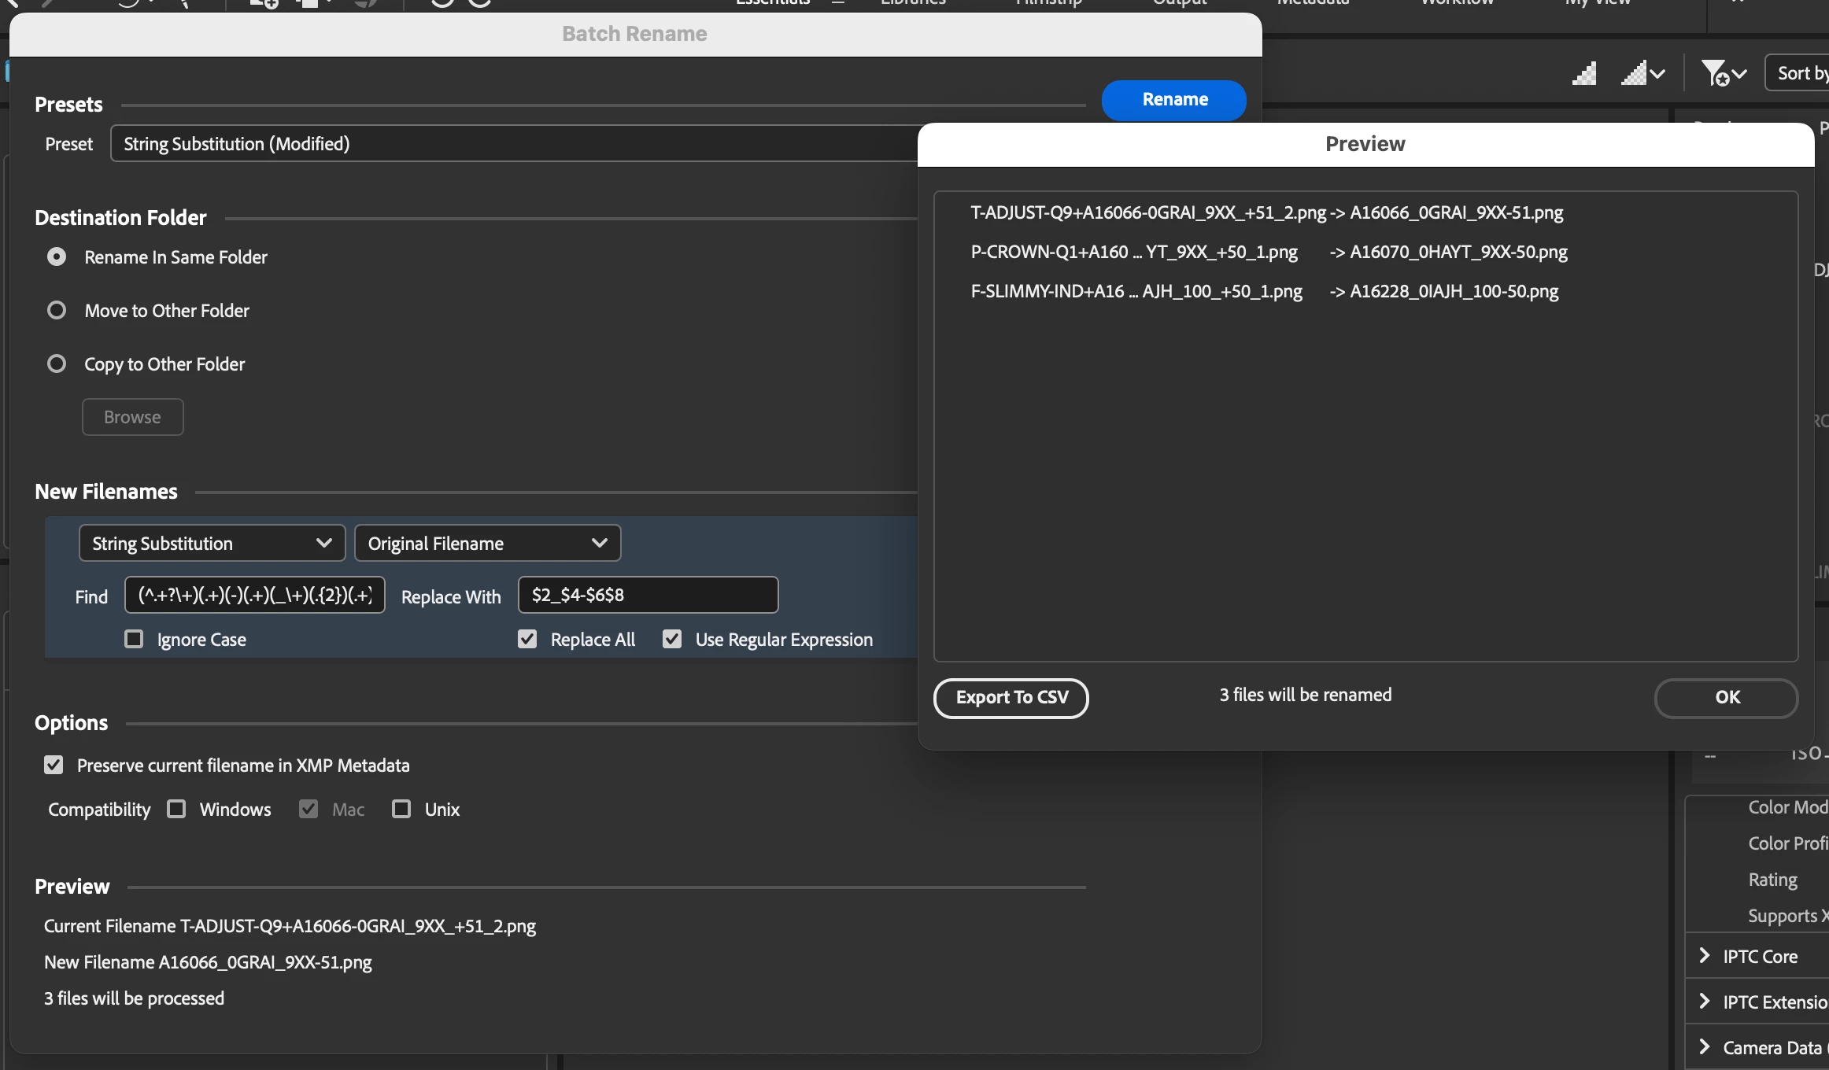The image size is (1829, 1070).
Task: Select Rename In Same Folder option
Action: (x=57, y=257)
